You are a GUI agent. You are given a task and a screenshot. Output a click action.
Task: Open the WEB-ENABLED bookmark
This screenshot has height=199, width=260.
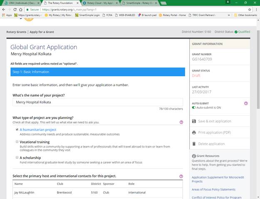click(x=125, y=15)
